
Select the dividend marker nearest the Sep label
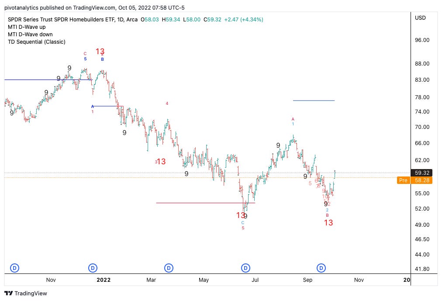tap(321, 268)
